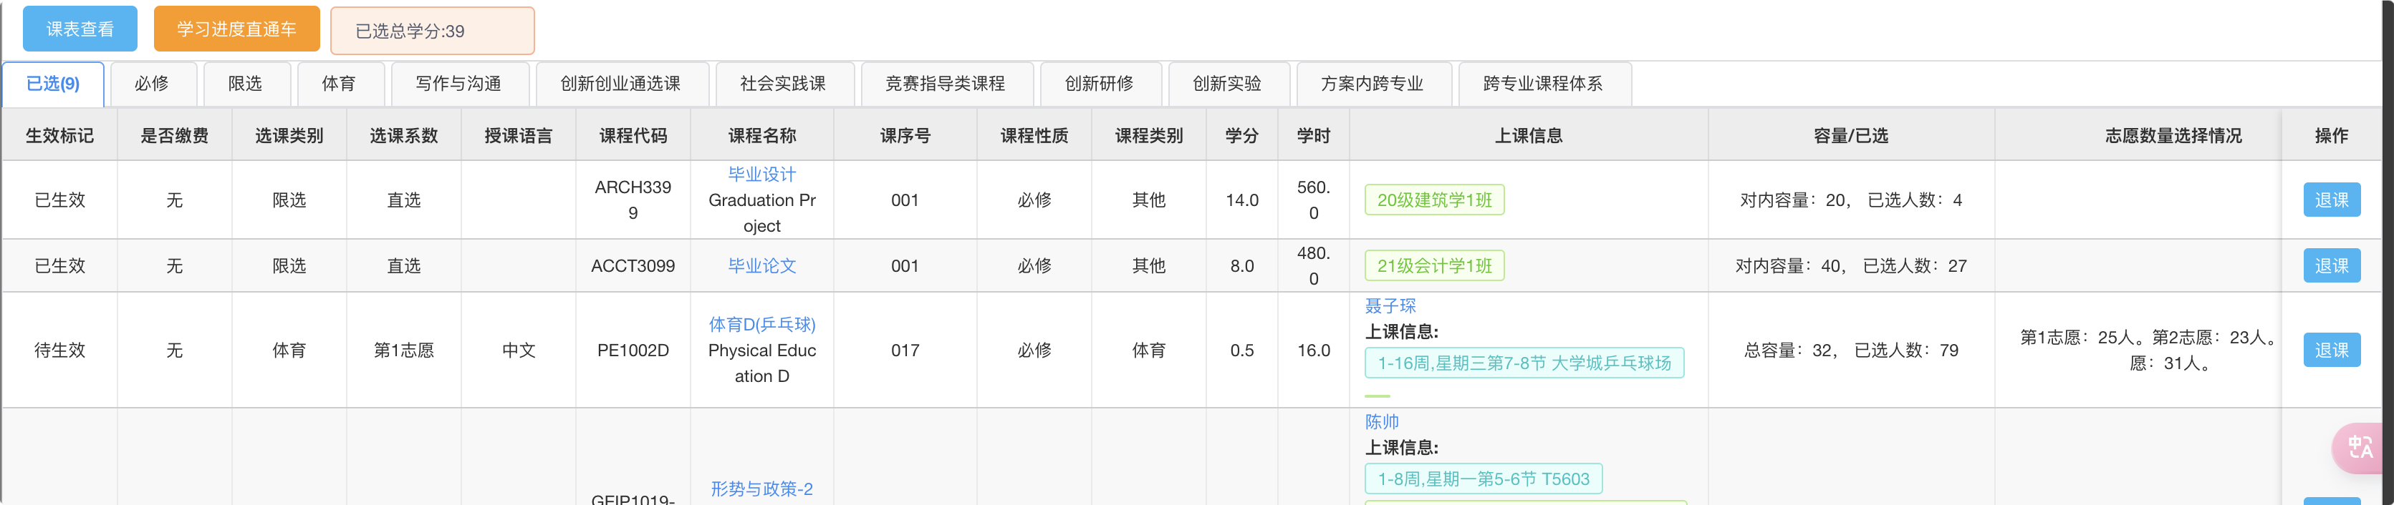Switch to 写作与沟通 tab
The image size is (2394, 505).
[x=458, y=84]
